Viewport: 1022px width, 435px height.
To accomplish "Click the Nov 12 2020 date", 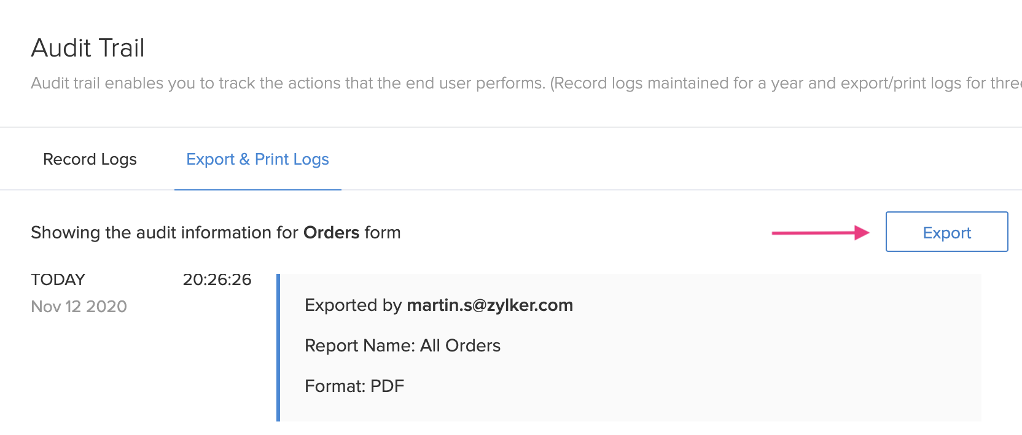I will click(x=79, y=307).
